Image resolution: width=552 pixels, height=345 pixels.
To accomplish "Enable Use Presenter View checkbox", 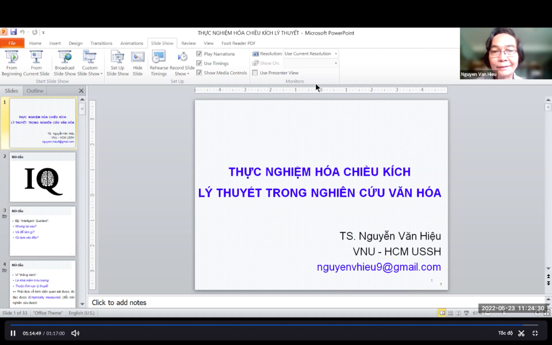I will [255, 73].
